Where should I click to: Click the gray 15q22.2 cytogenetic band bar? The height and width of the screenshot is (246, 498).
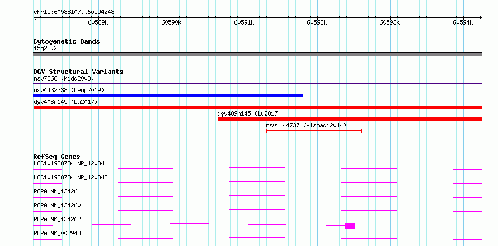257,54
